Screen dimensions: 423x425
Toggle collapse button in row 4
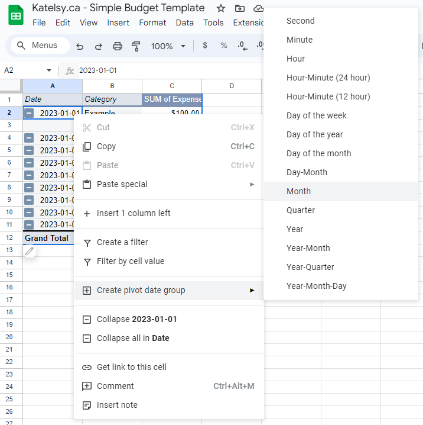(29, 138)
